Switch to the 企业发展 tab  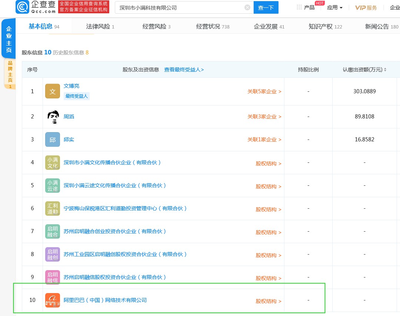[x=269, y=27]
